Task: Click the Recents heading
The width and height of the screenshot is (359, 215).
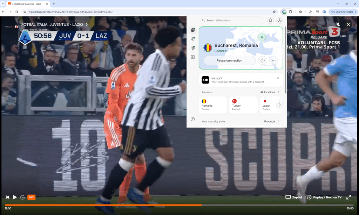Action: click(206, 92)
